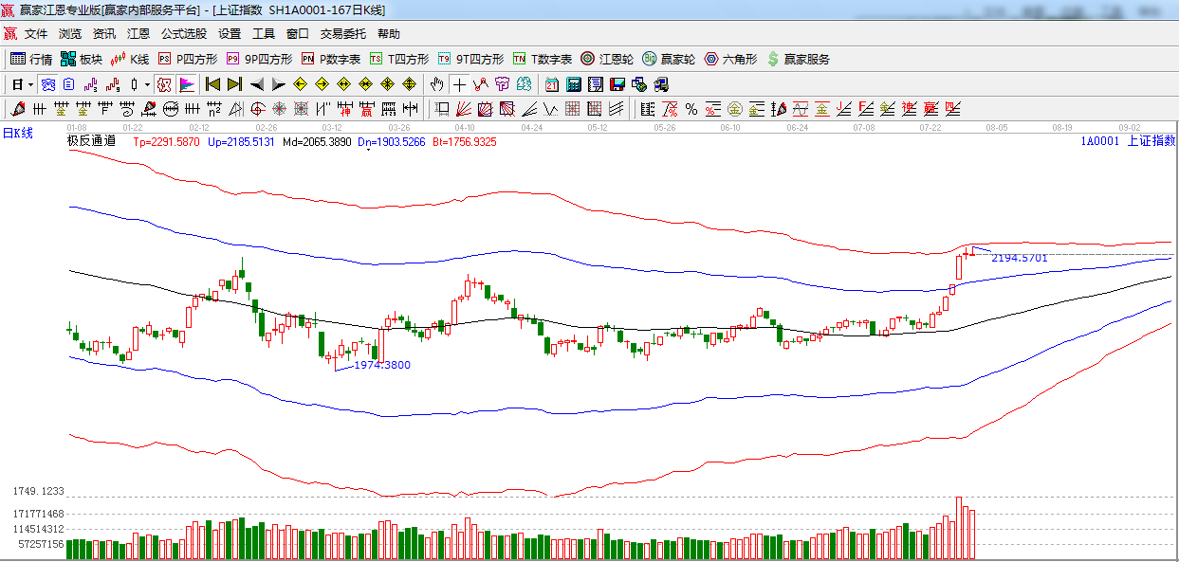This screenshot has height=562, width=1179.
Task: Toggle the crosshair cursor button
Action: 459,84
